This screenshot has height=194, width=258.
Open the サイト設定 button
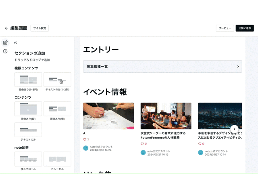(x=40, y=28)
